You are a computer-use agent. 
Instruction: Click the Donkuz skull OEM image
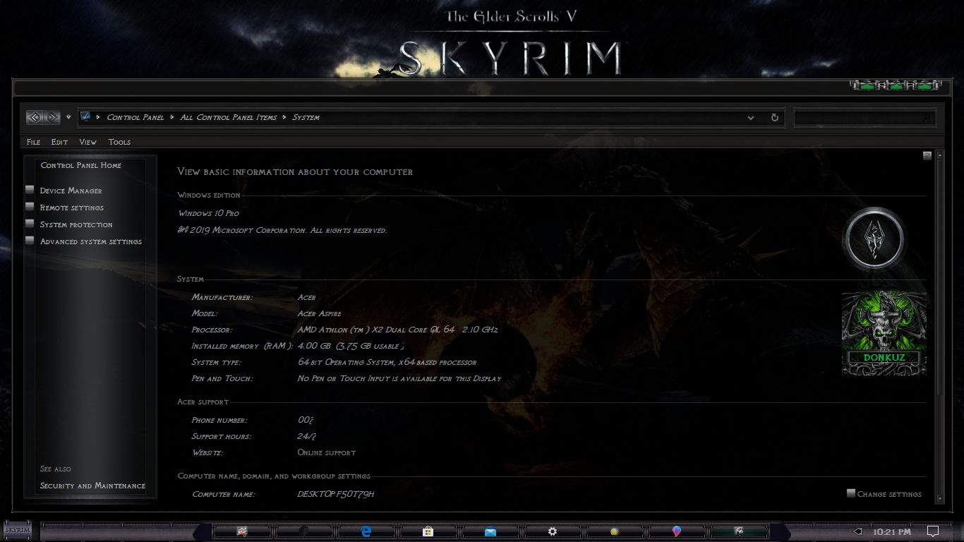pyautogui.click(x=884, y=333)
